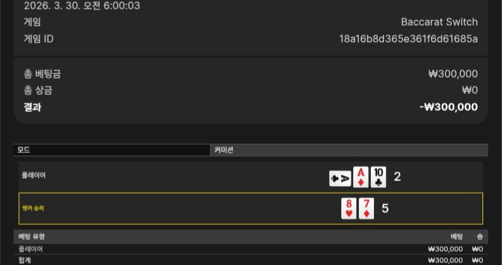Image resolution: width=502 pixels, height=265 pixels.
Task: Click the banker score 5
Action: coord(385,209)
